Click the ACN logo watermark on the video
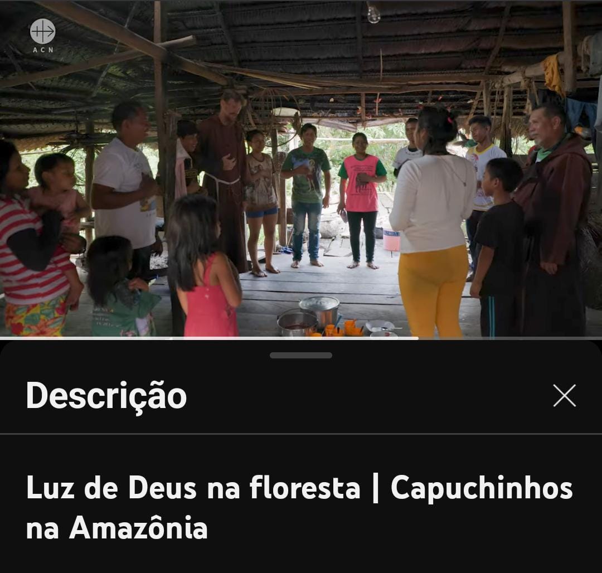Screen dimensions: 602x573 click(x=42, y=36)
